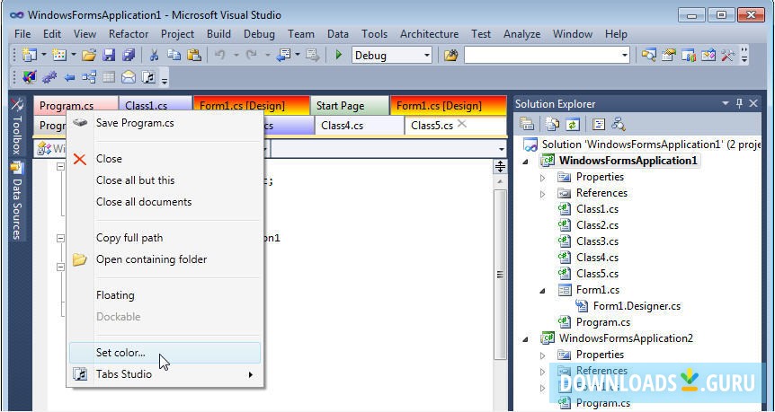Open the Tabs Studio submenu
This screenshot has height=412, width=775.
[165, 374]
